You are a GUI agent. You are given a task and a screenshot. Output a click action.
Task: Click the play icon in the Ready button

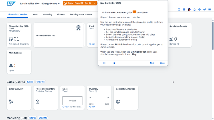(65, 3)
